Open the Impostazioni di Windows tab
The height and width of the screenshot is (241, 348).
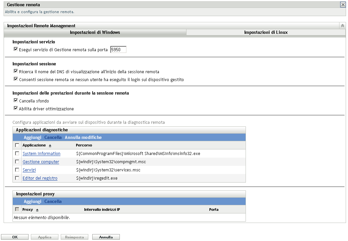95,32
